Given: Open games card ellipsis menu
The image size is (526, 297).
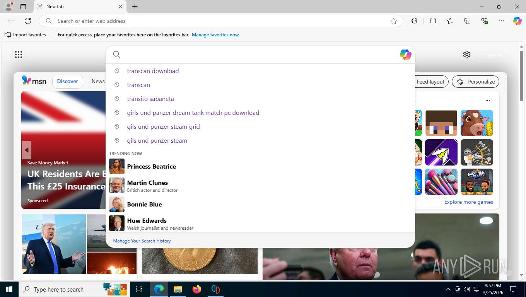Looking at the screenshot, I should pyautogui.click(x=488, y=101).
